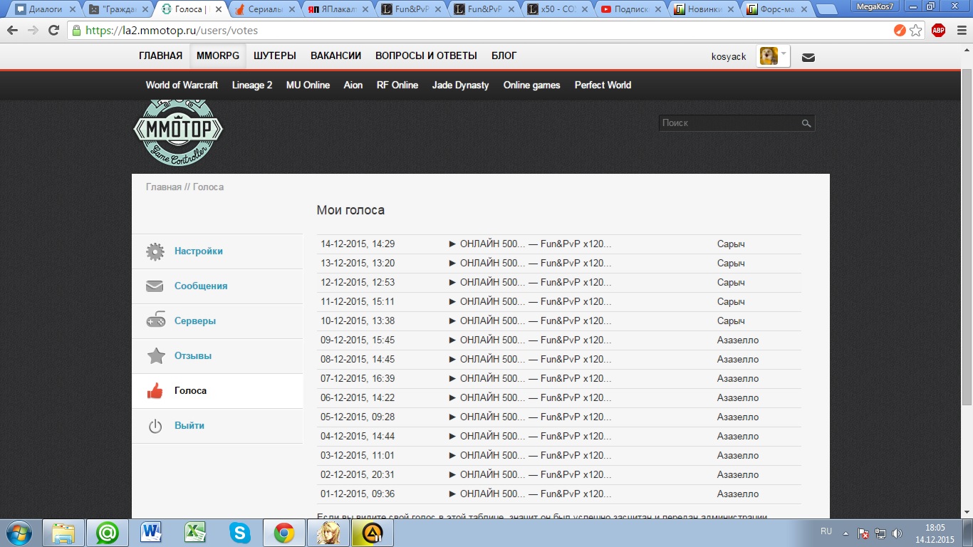Viewport: 973px width, 547px height.
Task: Open Skype from the taskbar
Action: coord(240,533)
